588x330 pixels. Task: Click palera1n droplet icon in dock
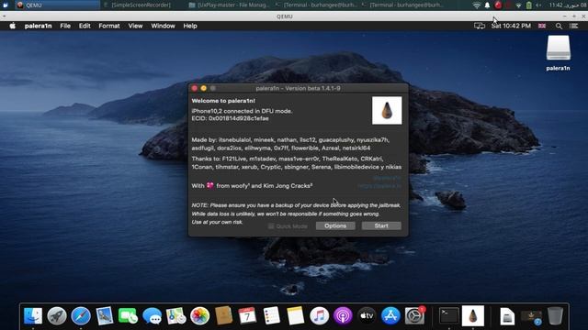pyautogui.click(x=473, y=315)
